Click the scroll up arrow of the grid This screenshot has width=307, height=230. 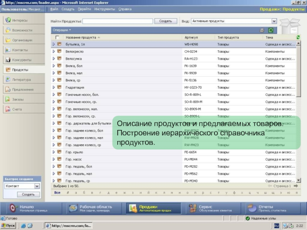click(299, 43)
